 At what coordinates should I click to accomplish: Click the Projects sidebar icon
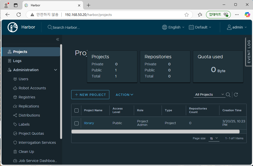(10, 52)
